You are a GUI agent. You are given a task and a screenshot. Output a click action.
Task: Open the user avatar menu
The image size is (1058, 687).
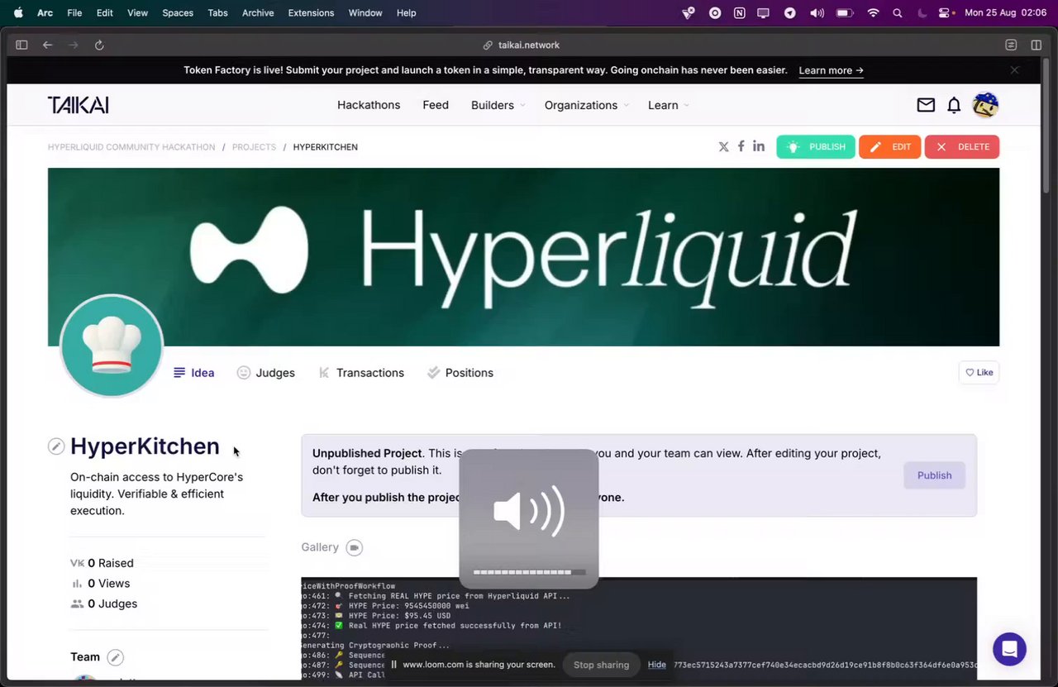tap(985, 105)
